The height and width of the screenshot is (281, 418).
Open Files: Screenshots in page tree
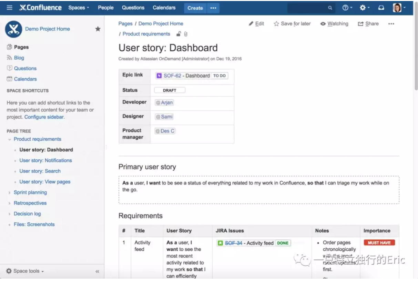click(34, 224)
